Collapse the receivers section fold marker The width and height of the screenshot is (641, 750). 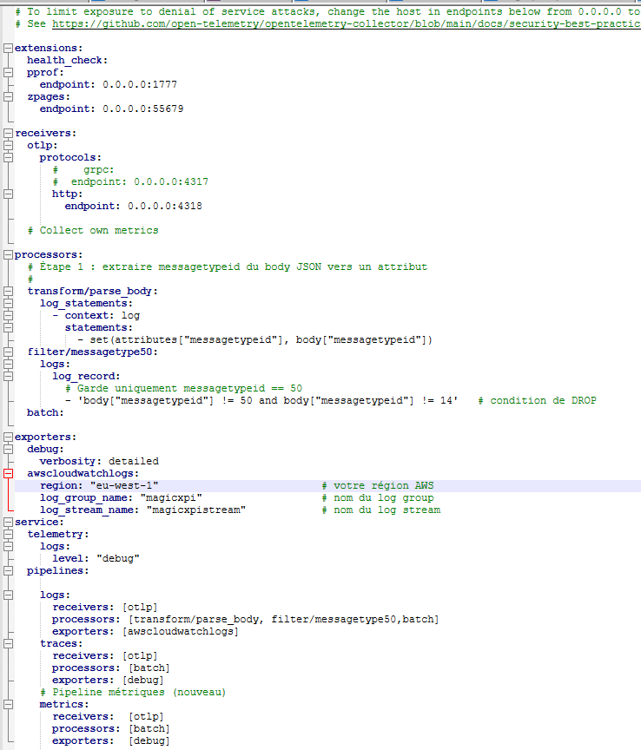pyautogui.click(x=8, y=133)
